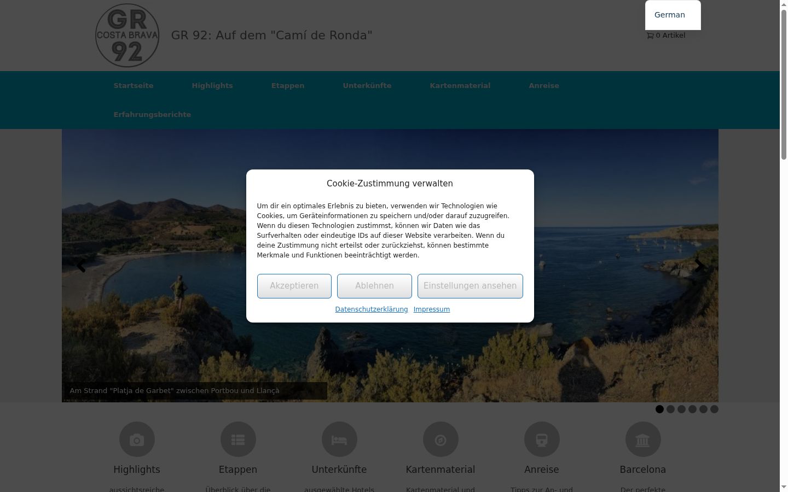
Task: Show the previous slide with left arrow
Action: click(x=80, y=266)
